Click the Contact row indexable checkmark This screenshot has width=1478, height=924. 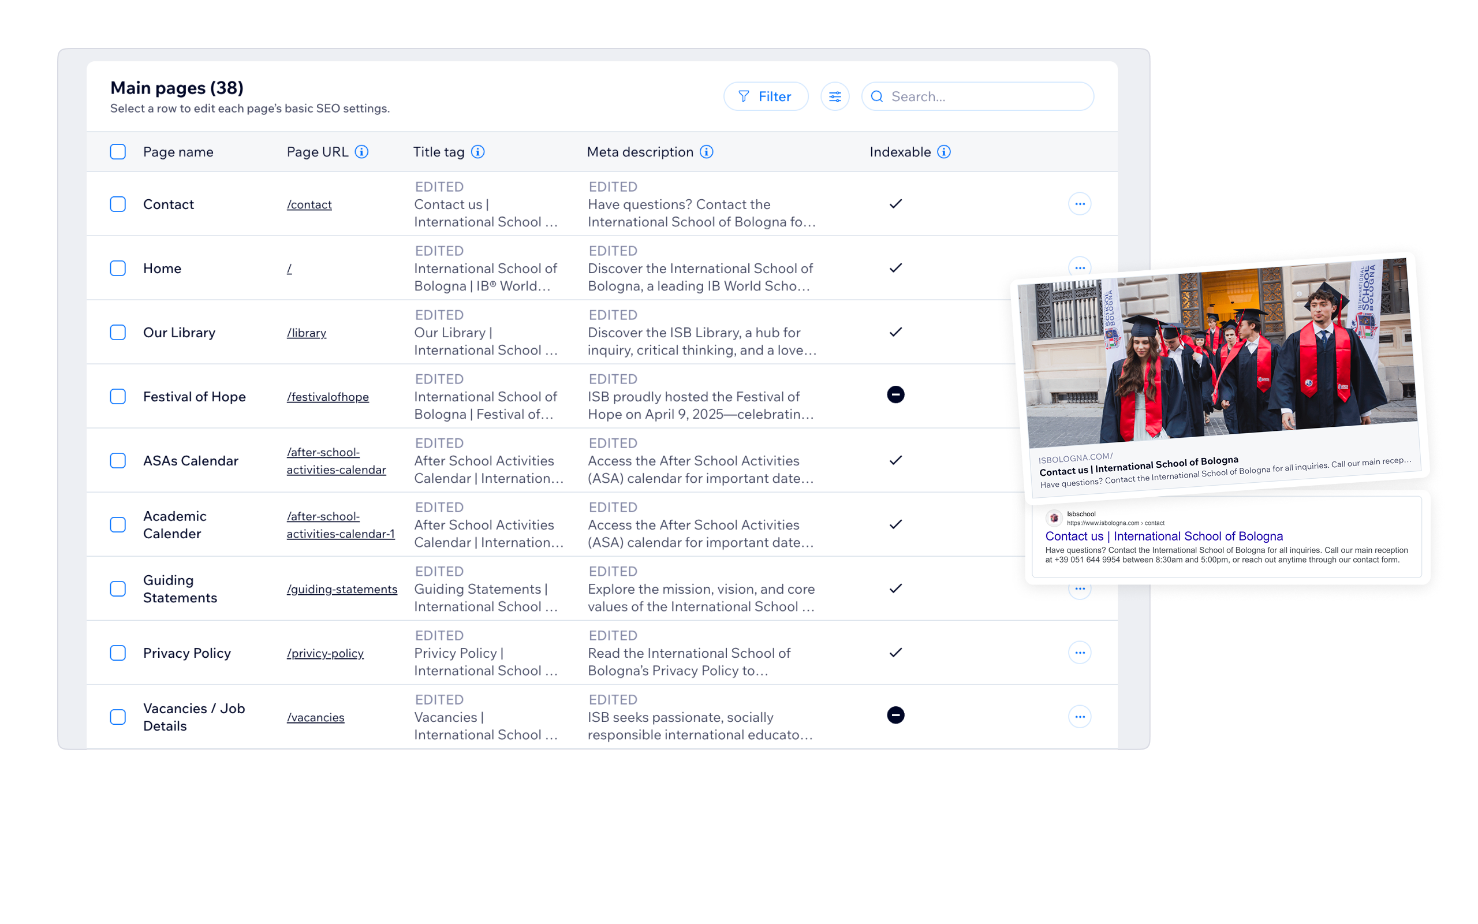[x=895, y=204]
